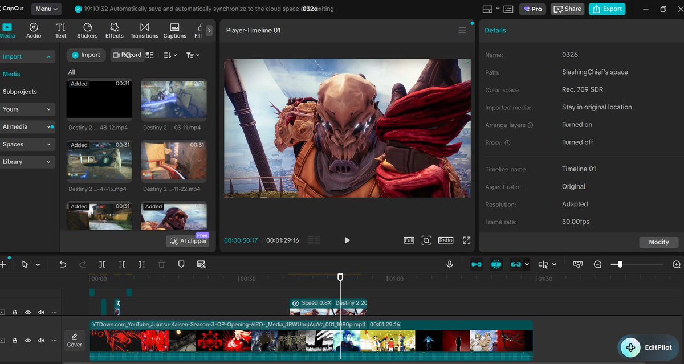Expand the Library section
Image resolution: width=684 pixels, height=364 pixels.
click(27, 162)
